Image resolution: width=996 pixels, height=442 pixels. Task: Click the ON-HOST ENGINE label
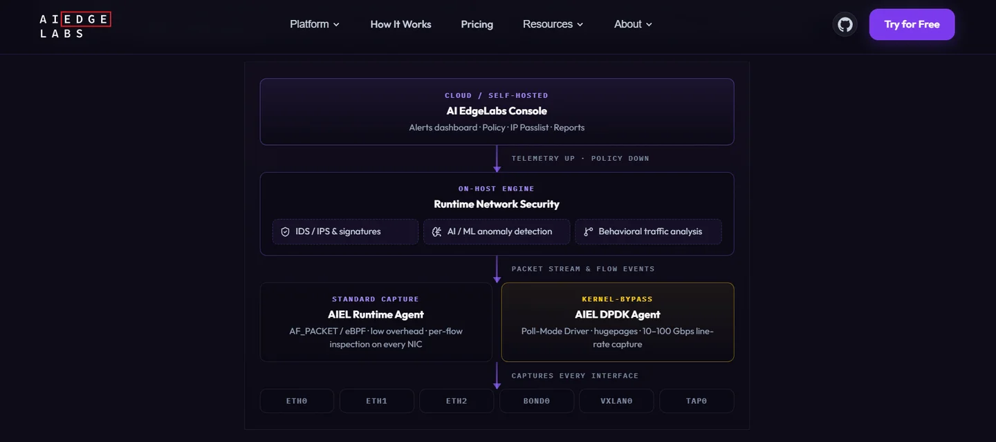point(497,189)
